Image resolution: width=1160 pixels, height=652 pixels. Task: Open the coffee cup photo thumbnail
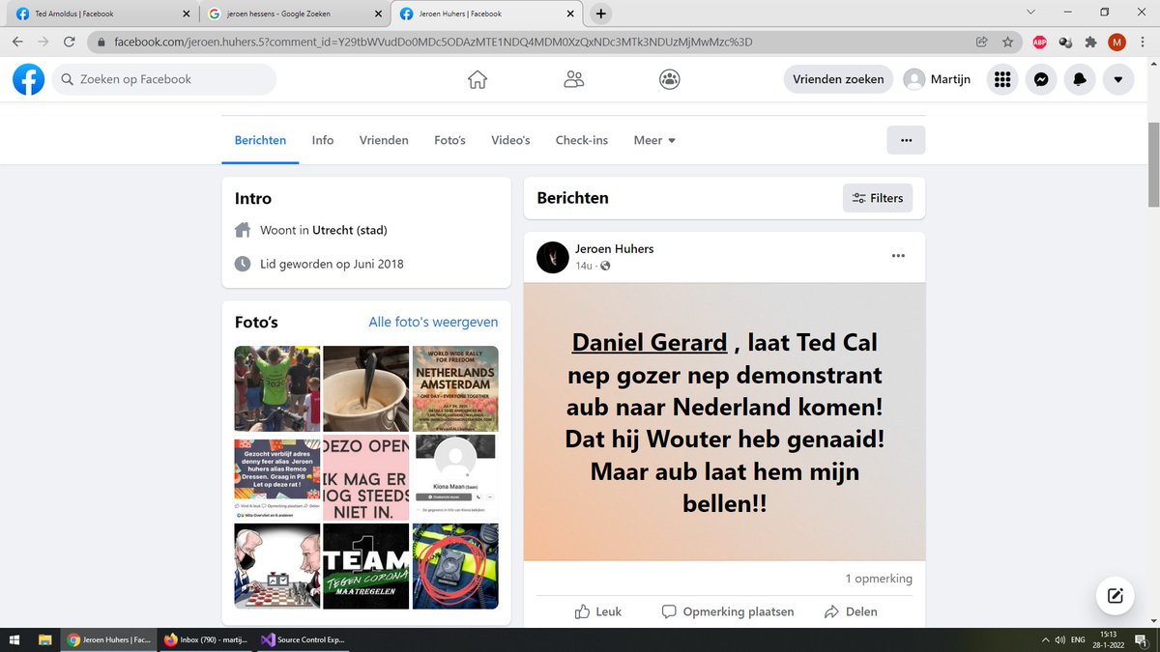point(366,388)
